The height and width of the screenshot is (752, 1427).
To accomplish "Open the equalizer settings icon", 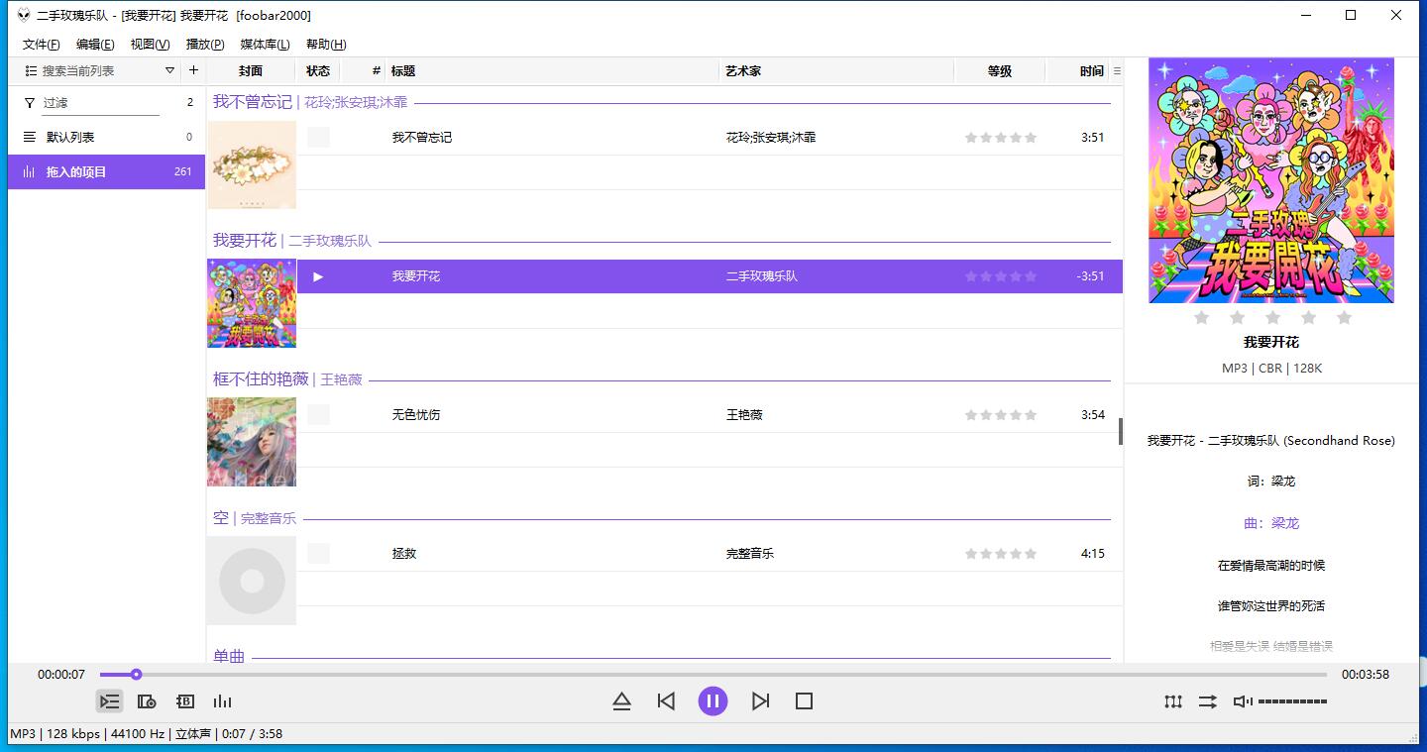I will point(1173,701).
